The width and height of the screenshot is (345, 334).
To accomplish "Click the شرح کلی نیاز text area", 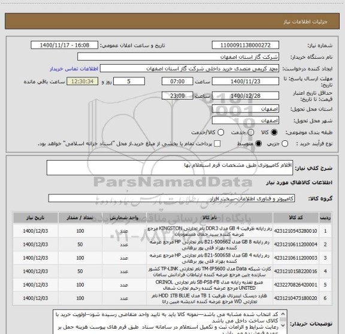I will tap(170, 168).
